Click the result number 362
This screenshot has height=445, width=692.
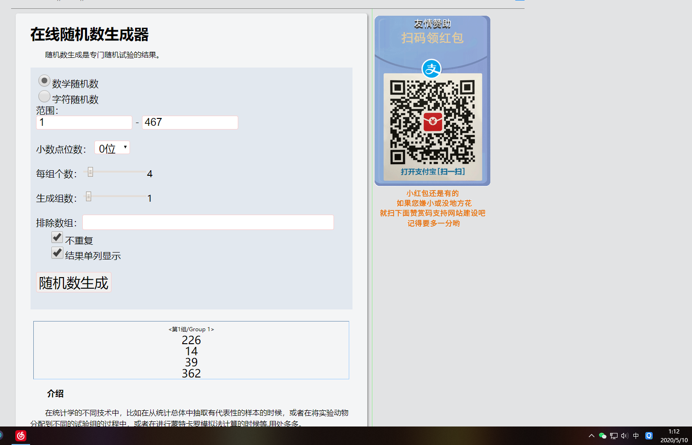pyautogui.click(x=191, y=373)
